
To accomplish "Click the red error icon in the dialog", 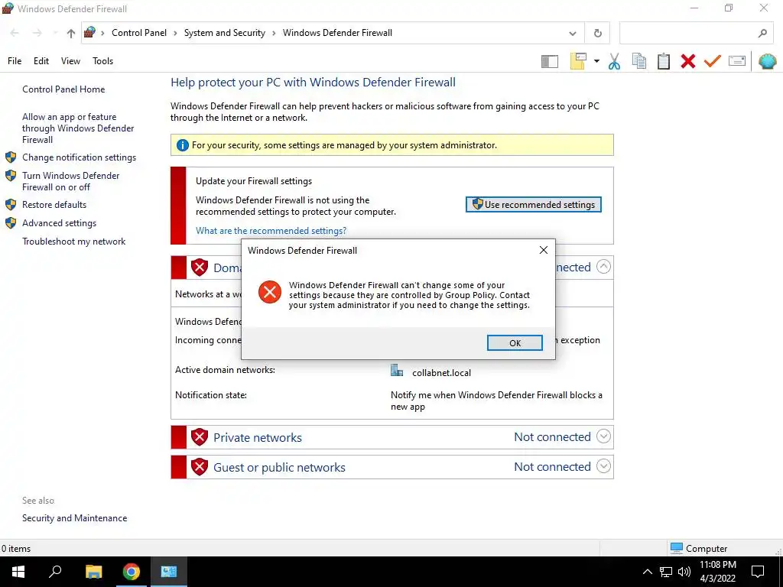I will coord(270,292).
